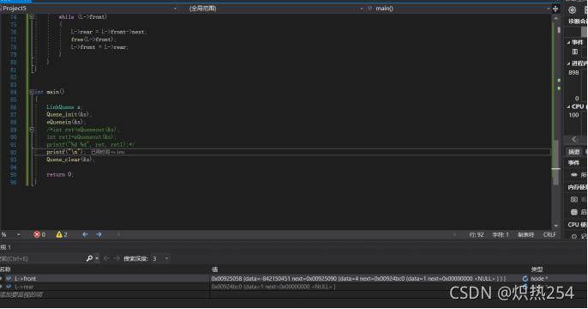Open the Project5 project dropdown
The height and width of the screenshot is (309, 588).
(175, 9)
